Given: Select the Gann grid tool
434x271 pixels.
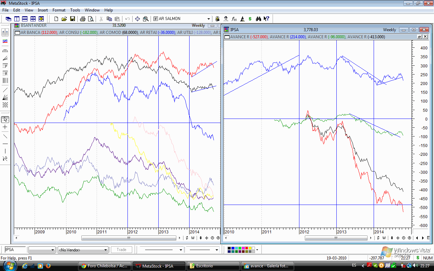Looking at the screenshot, I should (x=5, y=105).
